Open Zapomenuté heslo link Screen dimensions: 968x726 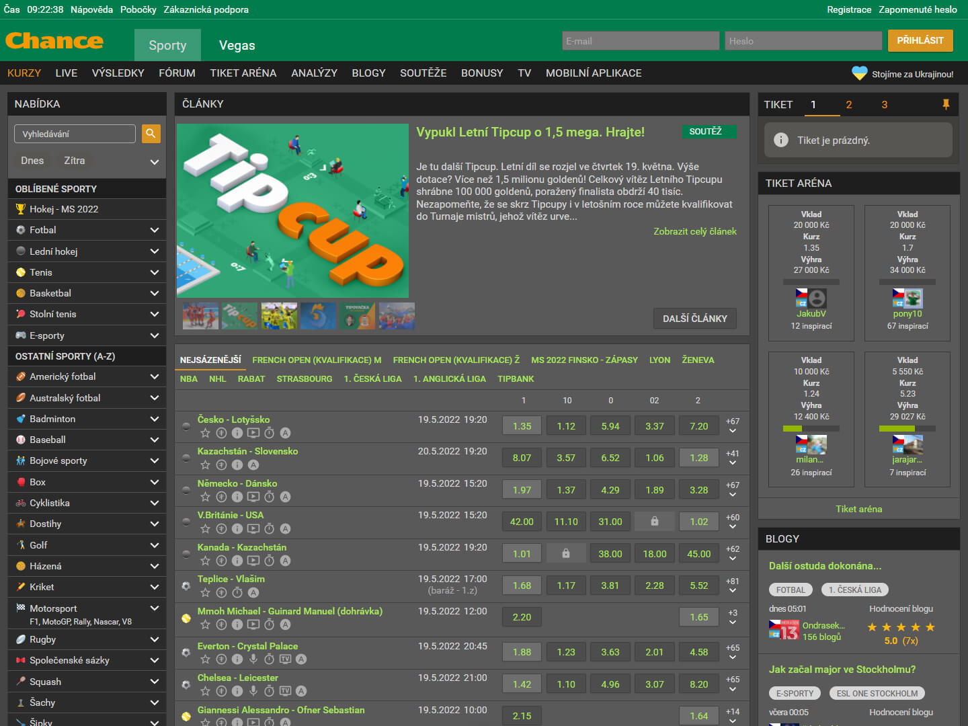pyautogui.click(x=918, y=9)
